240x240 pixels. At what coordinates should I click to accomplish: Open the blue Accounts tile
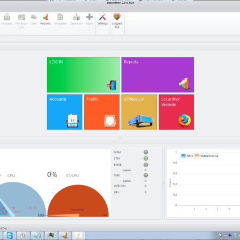65,112
